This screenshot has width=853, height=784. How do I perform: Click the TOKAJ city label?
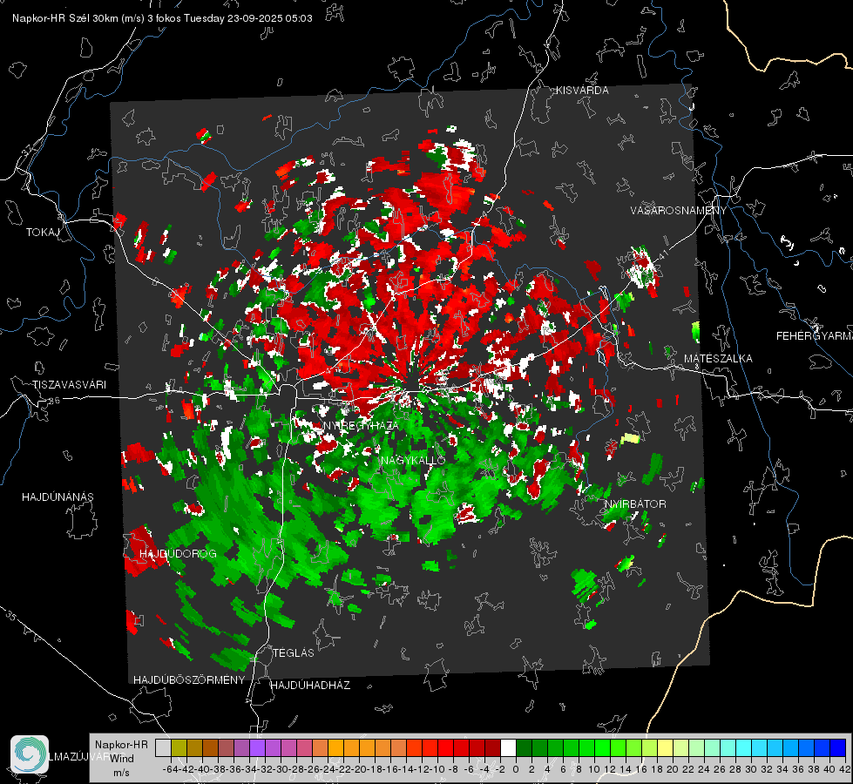(x=43, y=233)
